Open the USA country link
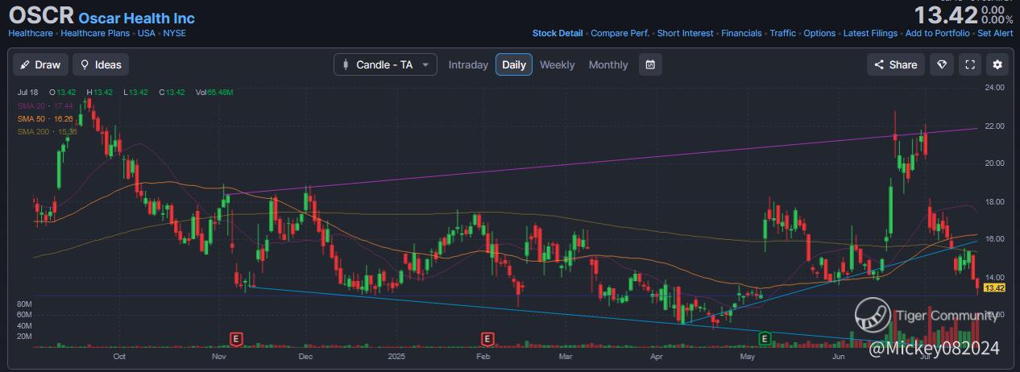 click(148, 34)
